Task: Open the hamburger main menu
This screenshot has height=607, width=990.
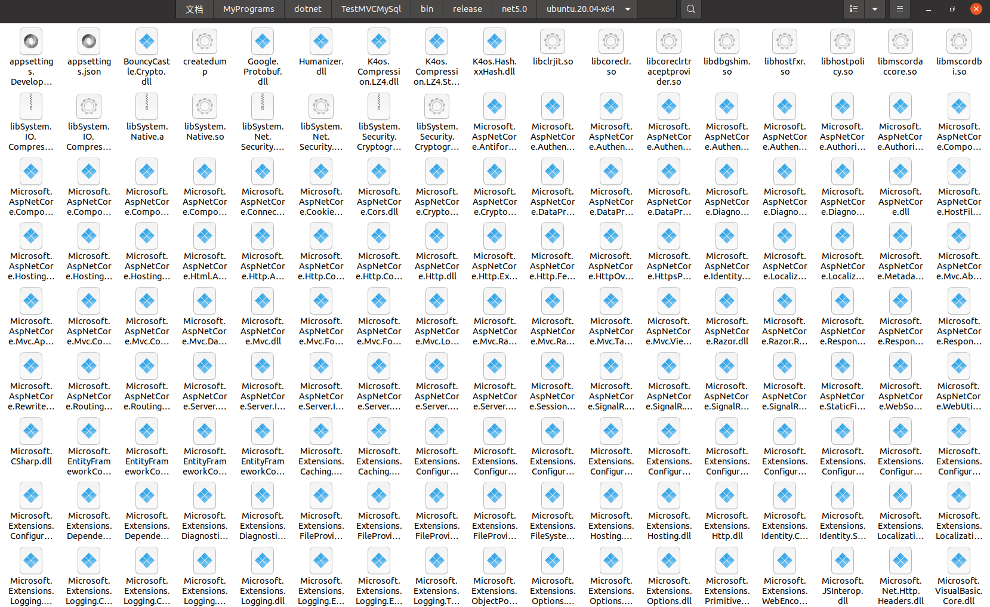Action: tap(899, 9)
